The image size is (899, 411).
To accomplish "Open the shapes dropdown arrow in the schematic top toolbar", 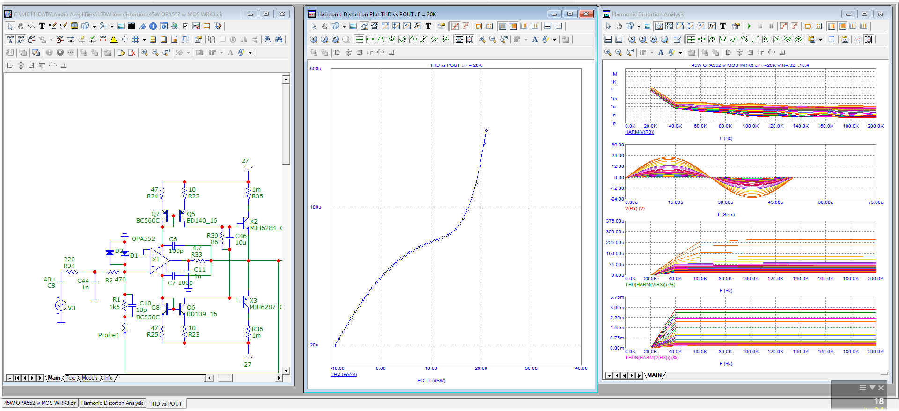I will coord(94,26).
